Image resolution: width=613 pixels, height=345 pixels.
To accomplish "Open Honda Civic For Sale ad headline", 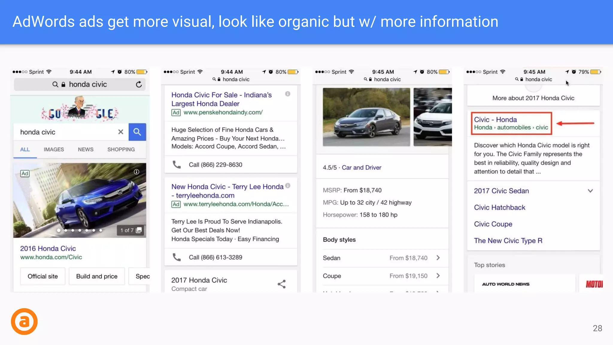I will [x=221, y=99].
